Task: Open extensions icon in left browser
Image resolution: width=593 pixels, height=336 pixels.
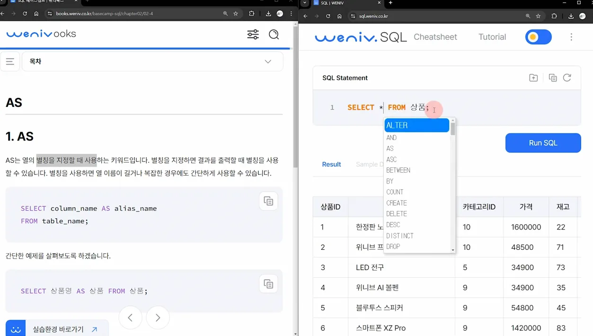Action: (251, 14)
